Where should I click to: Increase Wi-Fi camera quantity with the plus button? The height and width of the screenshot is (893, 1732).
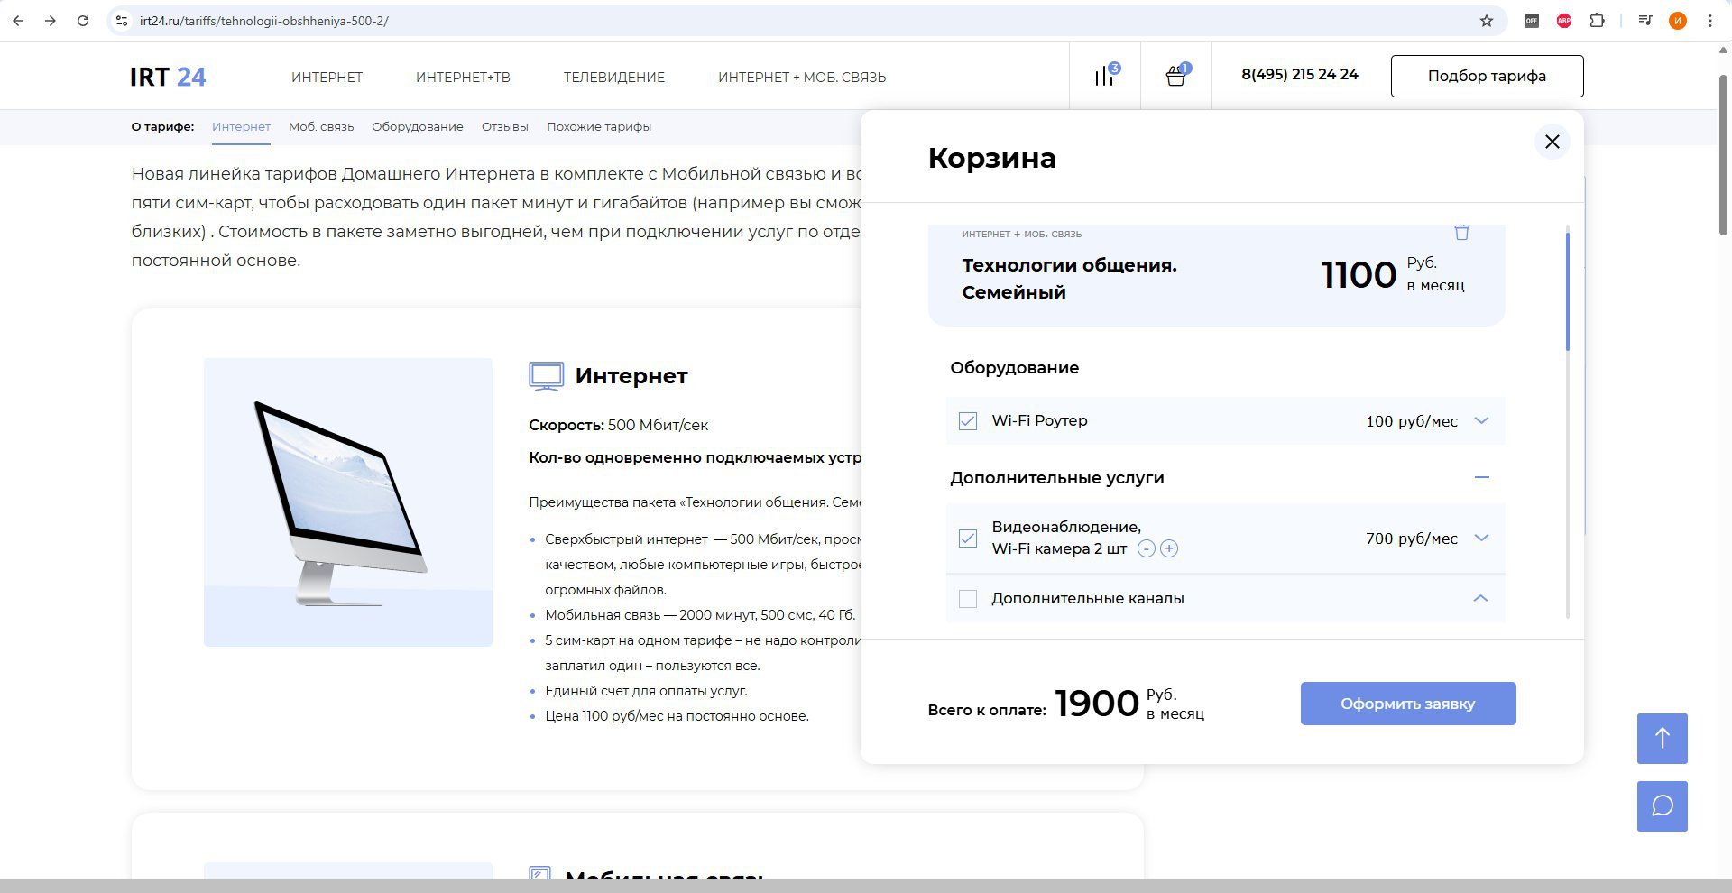[x=1169, y=548]
